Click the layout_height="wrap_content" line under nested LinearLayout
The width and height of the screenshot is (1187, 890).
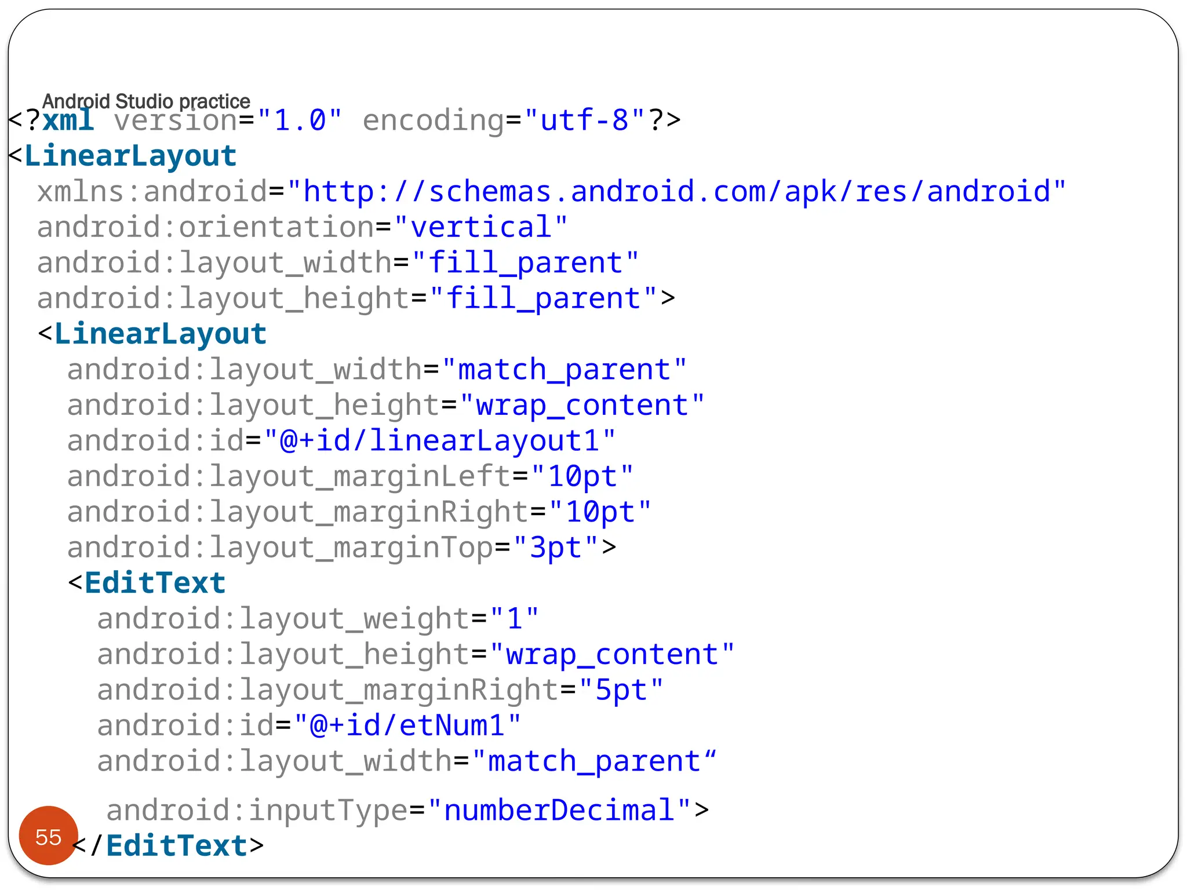point(386,405)
